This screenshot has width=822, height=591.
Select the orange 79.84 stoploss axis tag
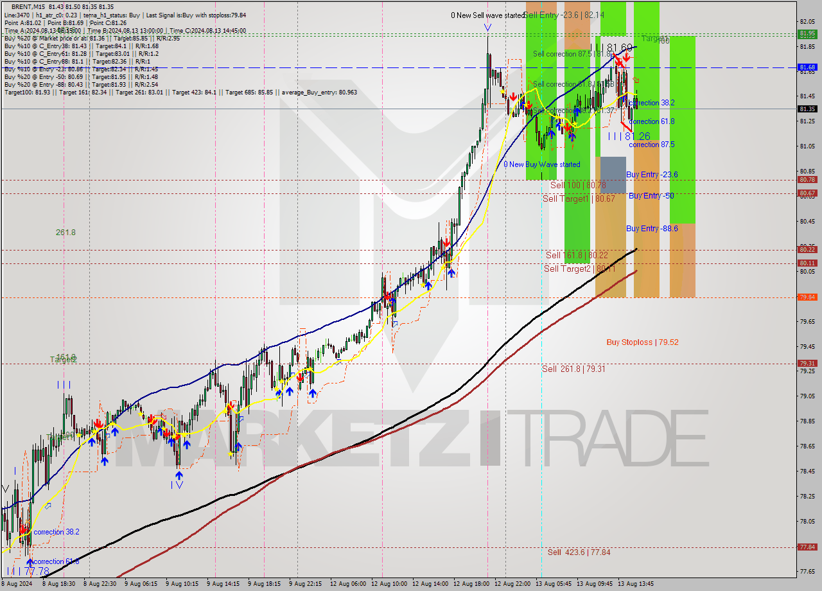(807, 297)
